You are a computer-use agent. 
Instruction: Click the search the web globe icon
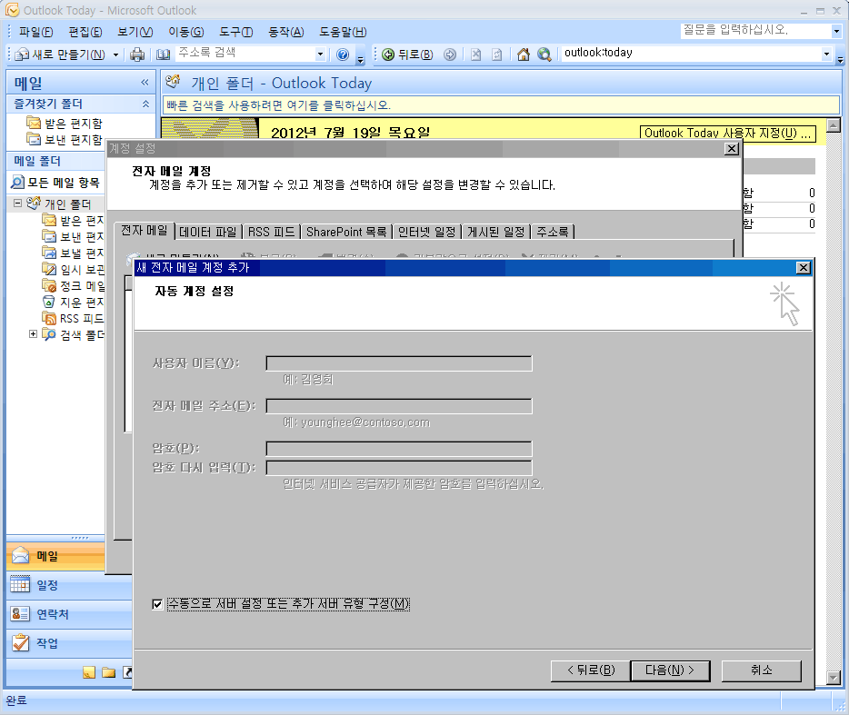click(x=544, y=55)
